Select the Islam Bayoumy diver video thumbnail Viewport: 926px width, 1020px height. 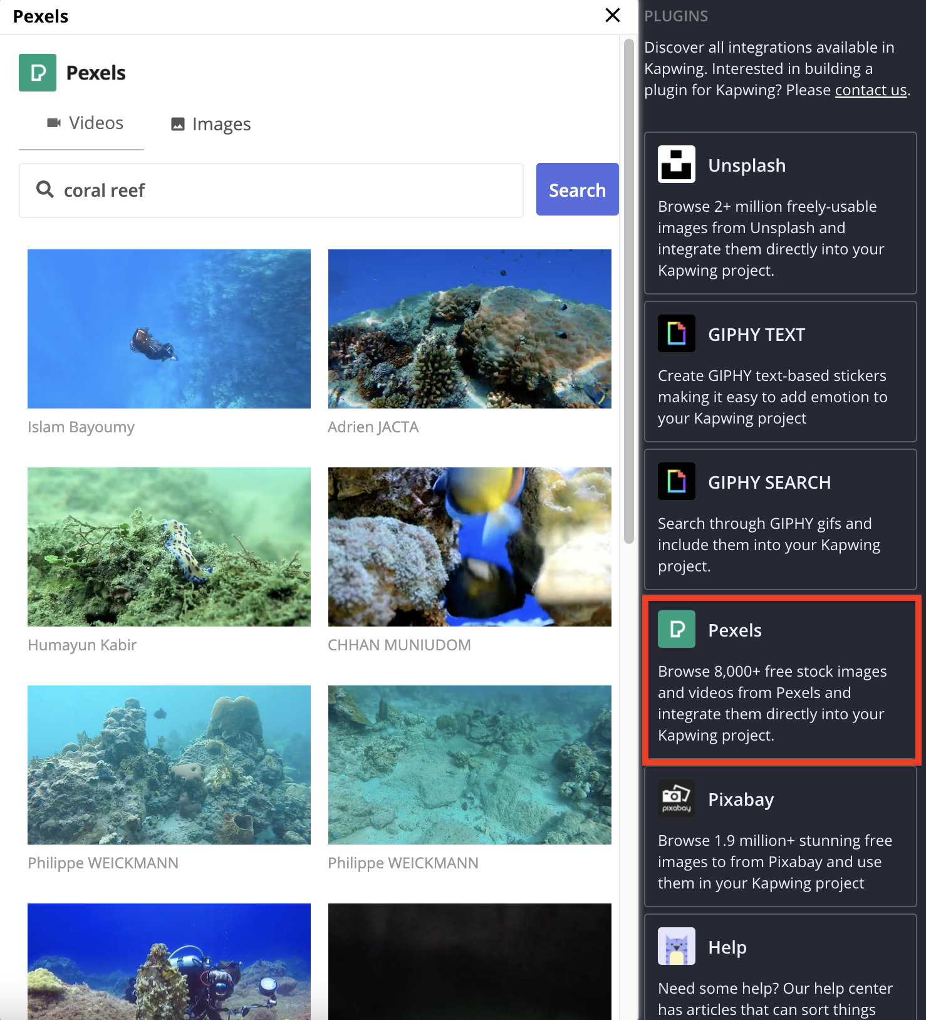click(x=169, y=329)
